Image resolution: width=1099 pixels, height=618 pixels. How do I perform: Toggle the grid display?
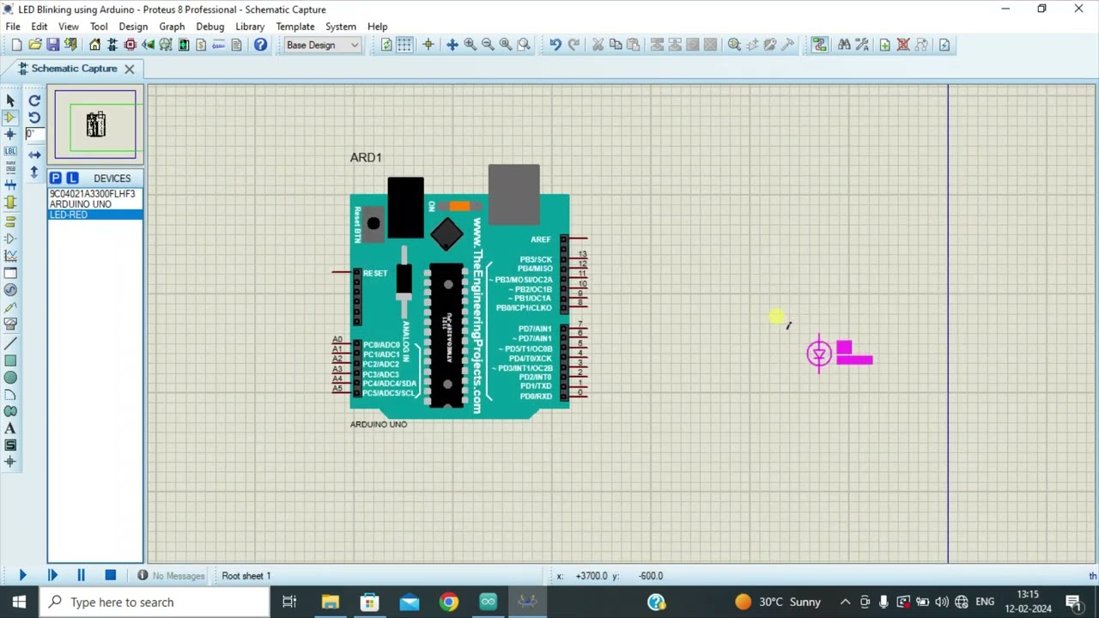(404, 45)
